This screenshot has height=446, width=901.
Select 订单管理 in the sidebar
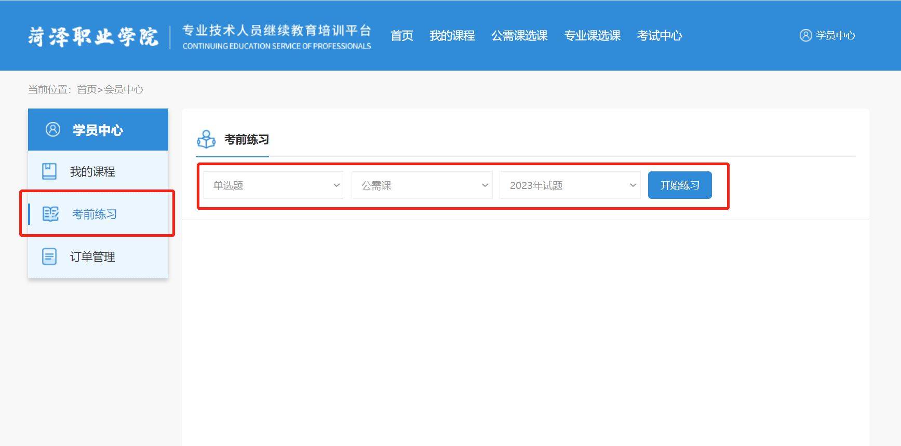point(98,256)
